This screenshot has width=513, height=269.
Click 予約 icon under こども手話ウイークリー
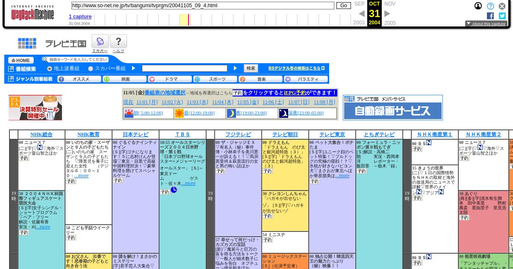click(71, 238)
